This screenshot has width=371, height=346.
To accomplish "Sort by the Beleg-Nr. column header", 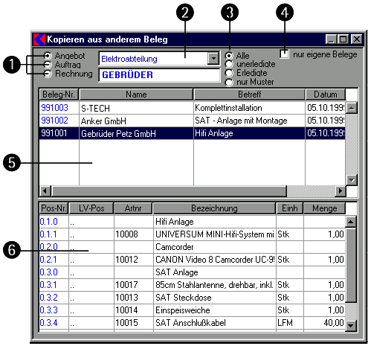I will click(59, 94).
